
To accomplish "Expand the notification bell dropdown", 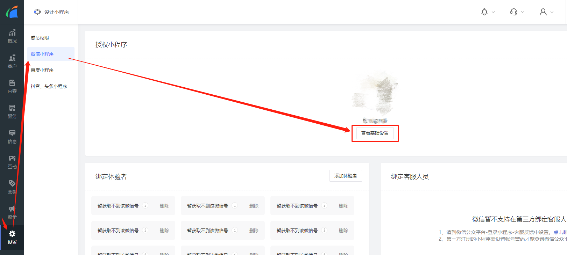I will [x=488, y=12].
